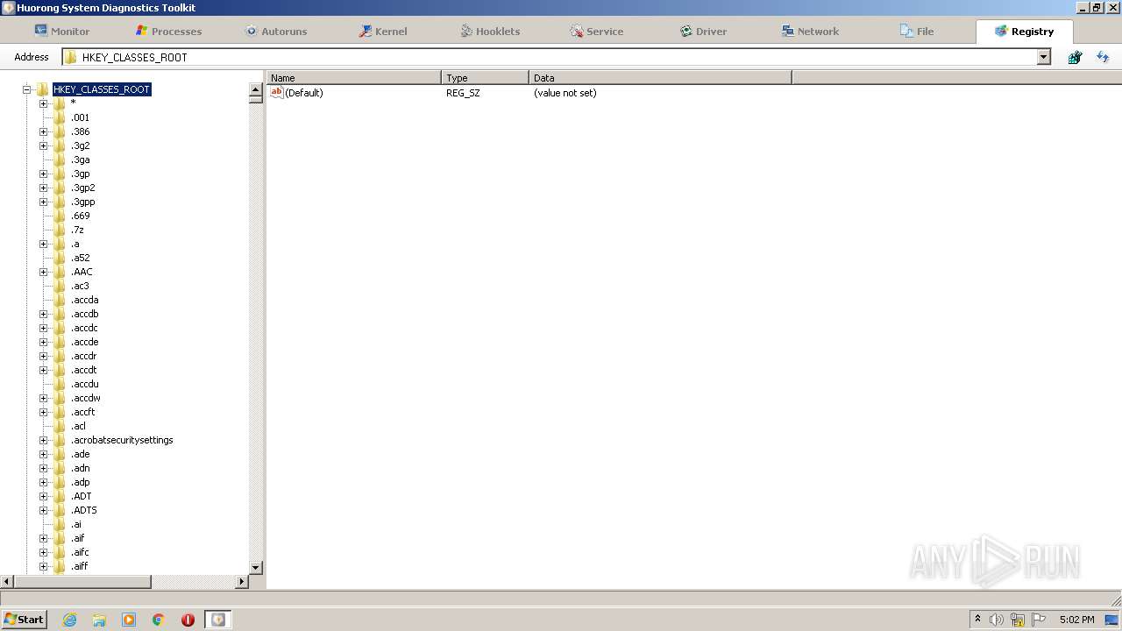Viewport: 1122px width, 631px height.
Task: Show hidden system tray icons
Action: tap(977, 619)
